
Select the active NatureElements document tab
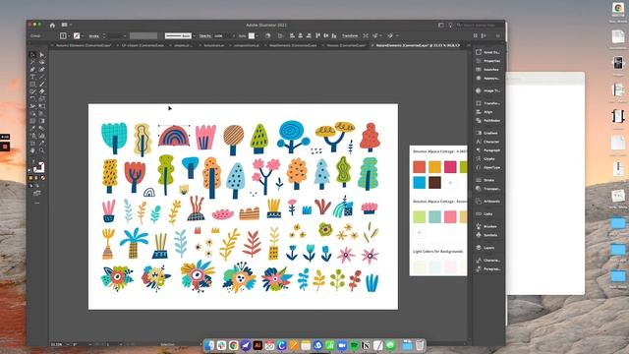417,46
